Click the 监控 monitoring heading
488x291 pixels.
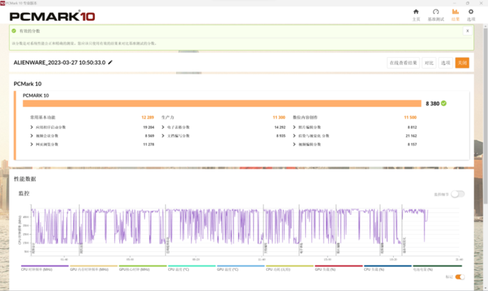coord(24,194)
